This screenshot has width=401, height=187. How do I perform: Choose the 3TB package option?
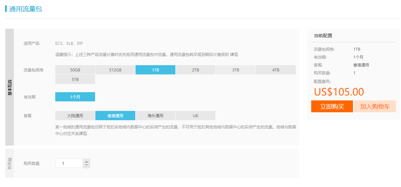point(236,70)
